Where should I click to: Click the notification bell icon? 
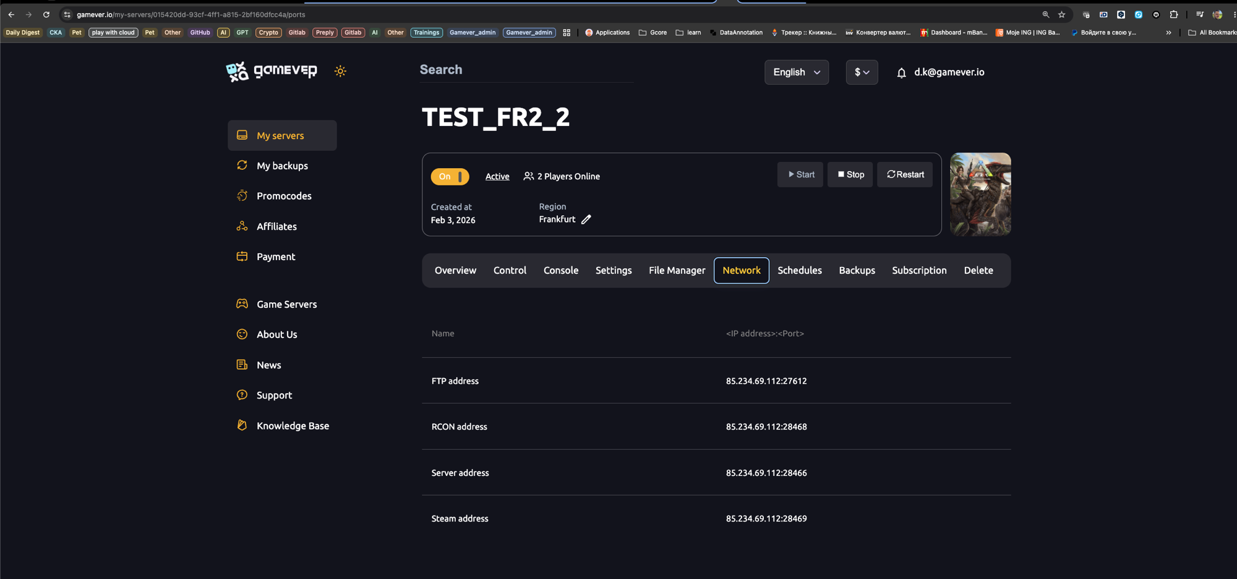[901, 73]
